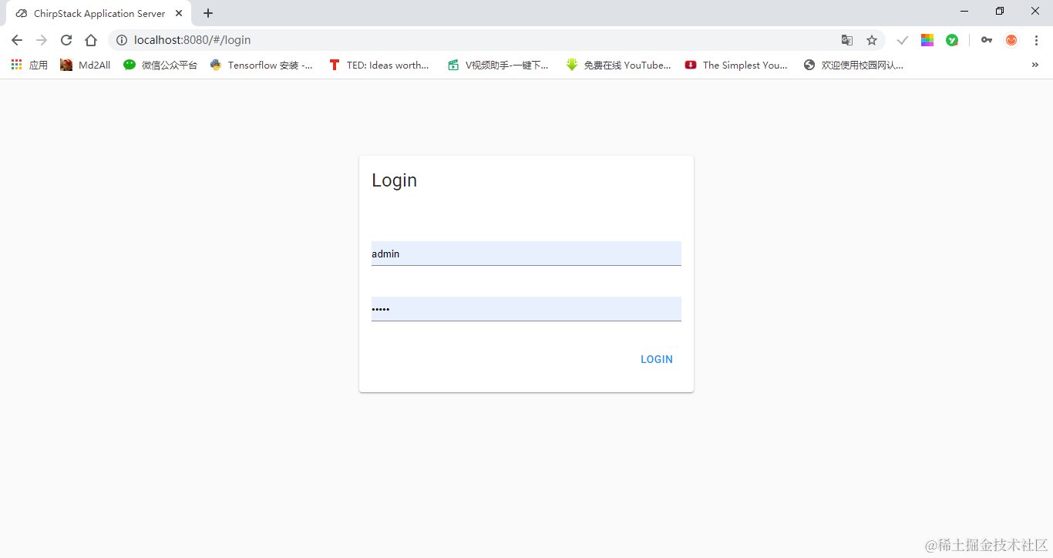Open the 免费在线 YouTube bookmark
This screenshot has height=558, width=1053.
[x=618, y=66]
